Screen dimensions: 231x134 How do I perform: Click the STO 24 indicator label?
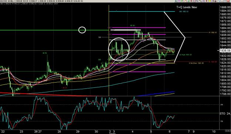point(225,114)
